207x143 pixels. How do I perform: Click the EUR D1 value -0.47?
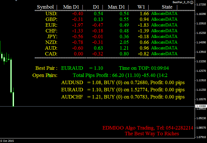coord(98,25)
